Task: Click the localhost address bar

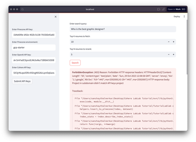Action: point(90,9)
